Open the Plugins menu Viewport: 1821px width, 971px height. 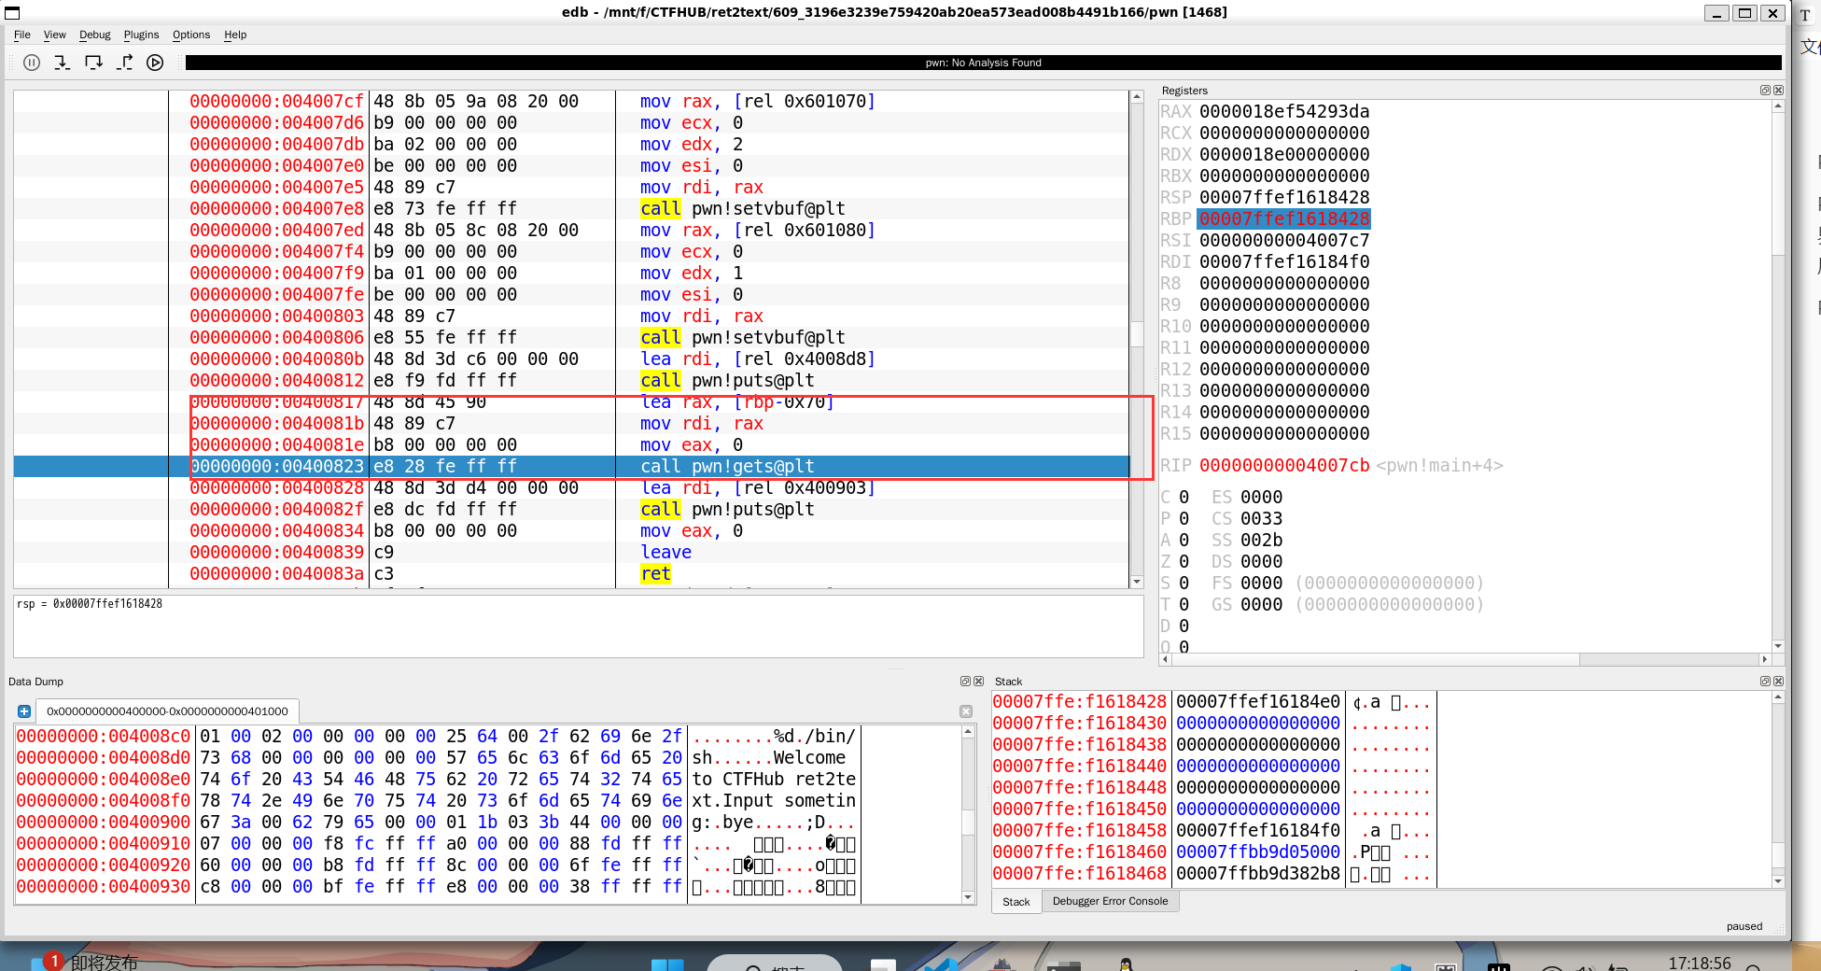(142, 35)
